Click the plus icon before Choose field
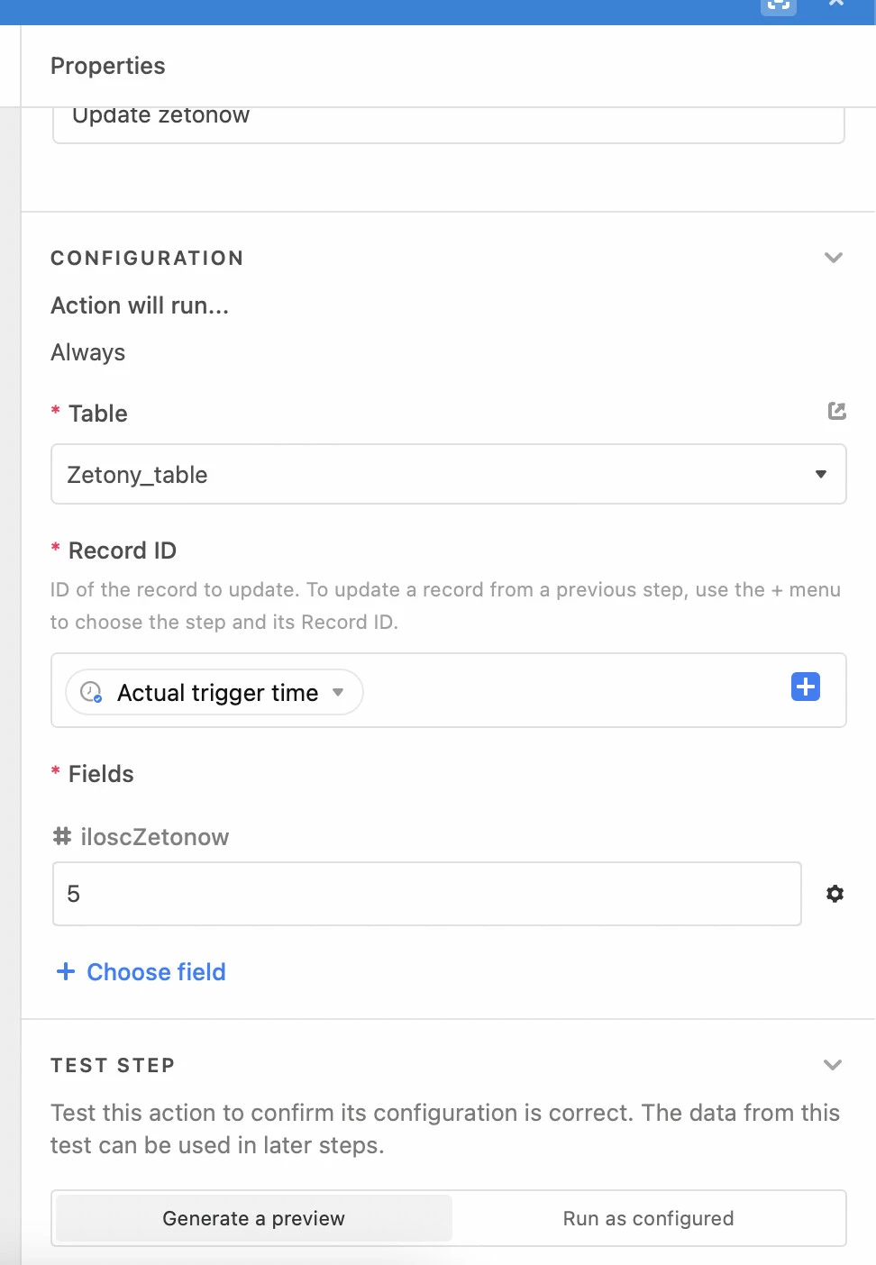The height and width of the screenshot is (1265, 876). tap(66, 971)
